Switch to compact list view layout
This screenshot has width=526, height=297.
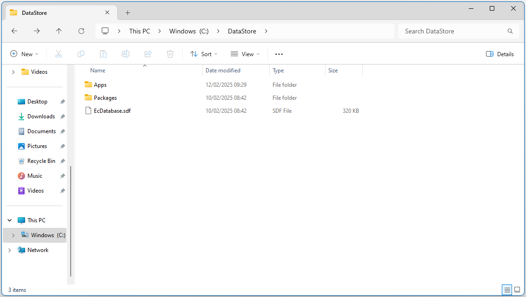[x=507, y=290]
